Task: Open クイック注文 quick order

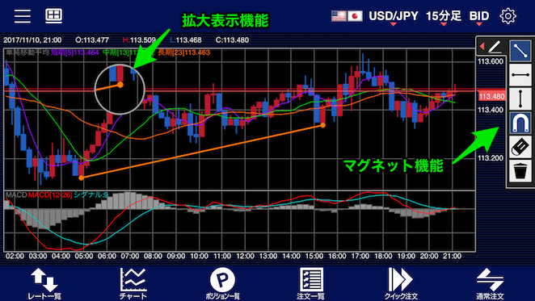Action: tap(400, 284)
